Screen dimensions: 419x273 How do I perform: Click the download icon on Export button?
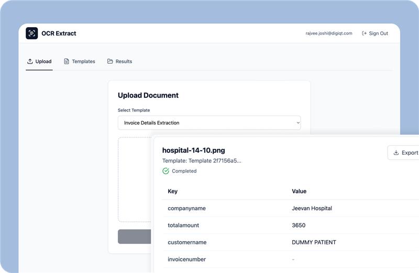(395, 153)
